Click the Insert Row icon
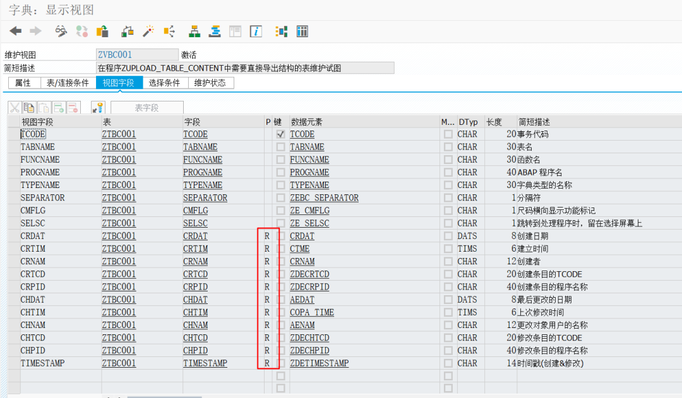The image size is (682, 398). click(x=58, y=107)
